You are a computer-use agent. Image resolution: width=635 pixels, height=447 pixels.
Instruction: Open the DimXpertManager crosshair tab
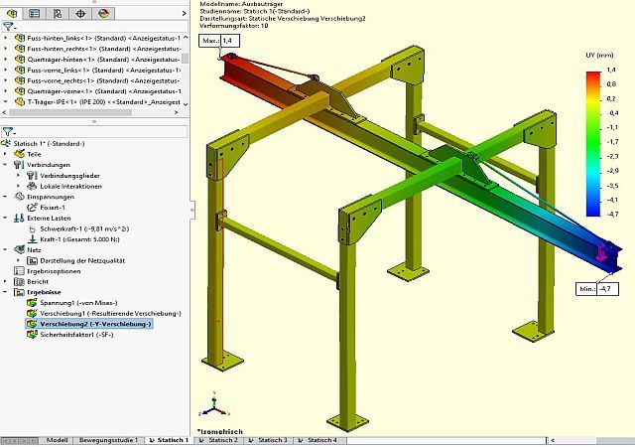click(80, 12)
